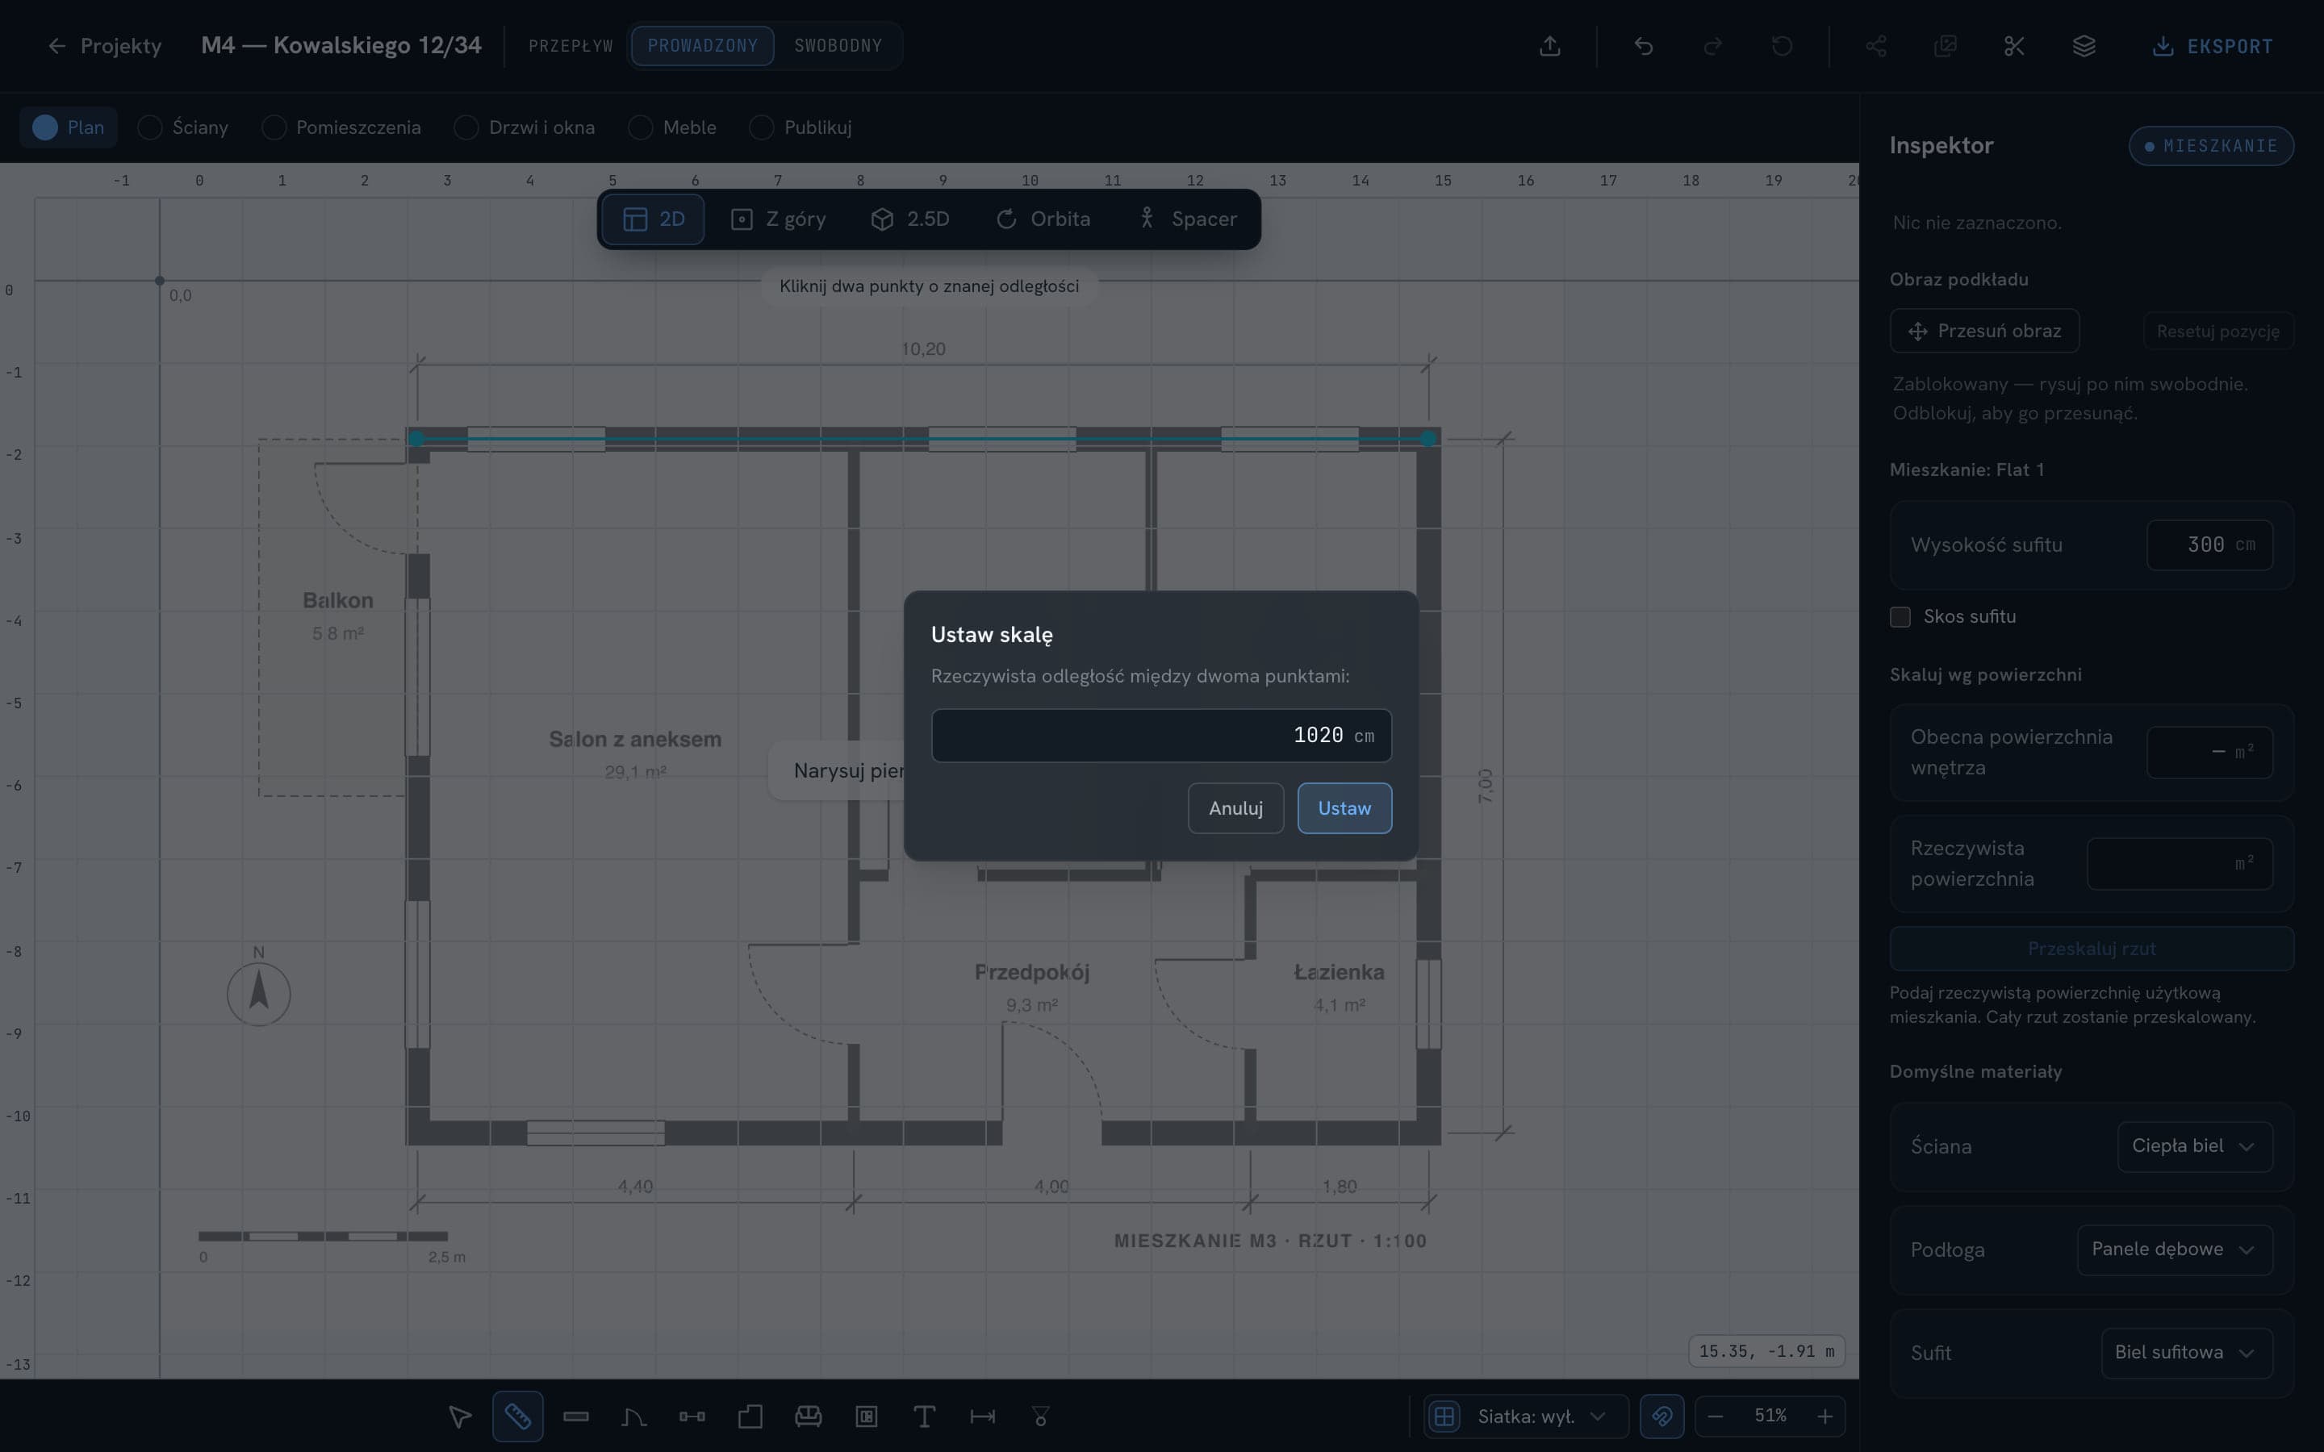Viewport: 2324px width, 1452px height.
Task: Switch flow mode to Swobodny
Action: click(x=838, y=46)
